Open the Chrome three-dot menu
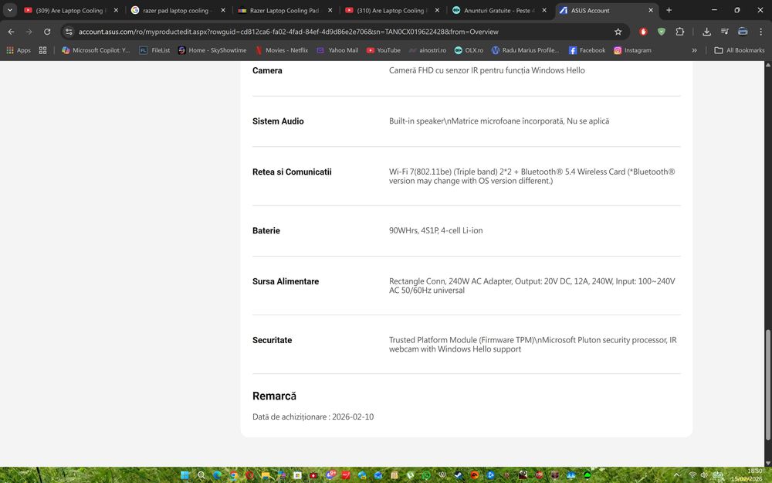The width and height of the screenshot is (772, 483). 761,32
